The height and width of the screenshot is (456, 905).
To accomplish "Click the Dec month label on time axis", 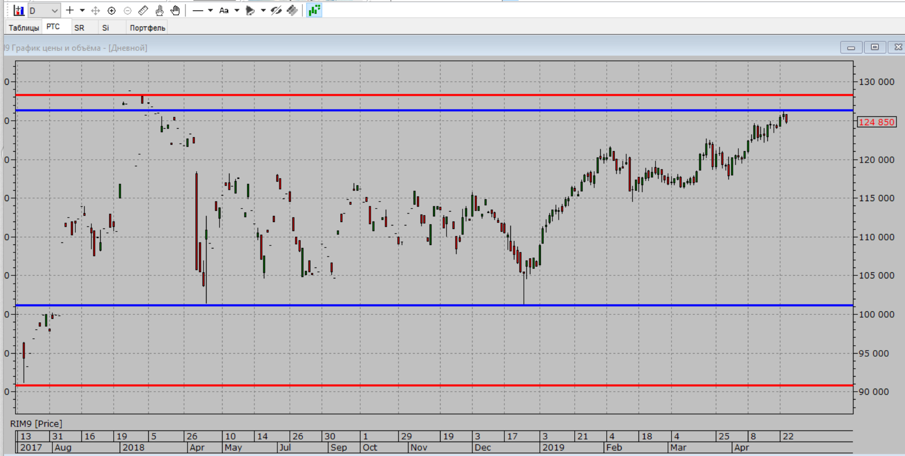I will (x=483, y=448).
